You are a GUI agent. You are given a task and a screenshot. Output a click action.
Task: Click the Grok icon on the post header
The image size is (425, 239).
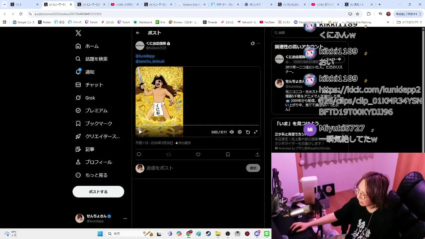(x=253, y=43)
